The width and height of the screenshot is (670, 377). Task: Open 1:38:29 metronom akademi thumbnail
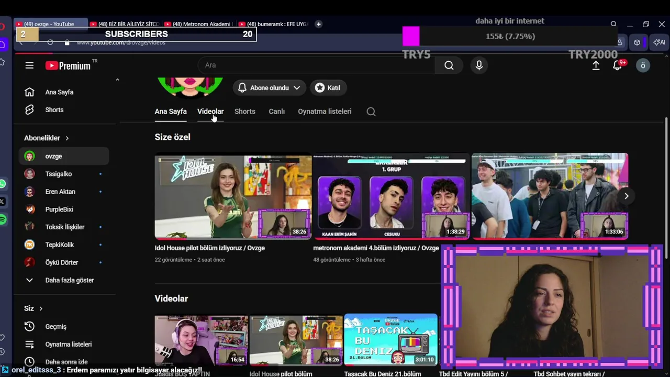tap(391, 196)
